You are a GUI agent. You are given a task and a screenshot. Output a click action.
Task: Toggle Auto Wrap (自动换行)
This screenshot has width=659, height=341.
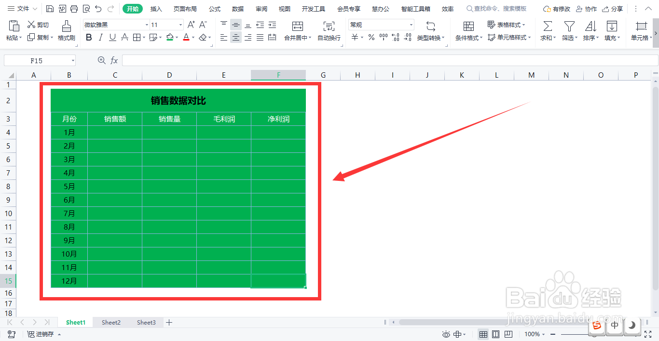tap(329, 30)
